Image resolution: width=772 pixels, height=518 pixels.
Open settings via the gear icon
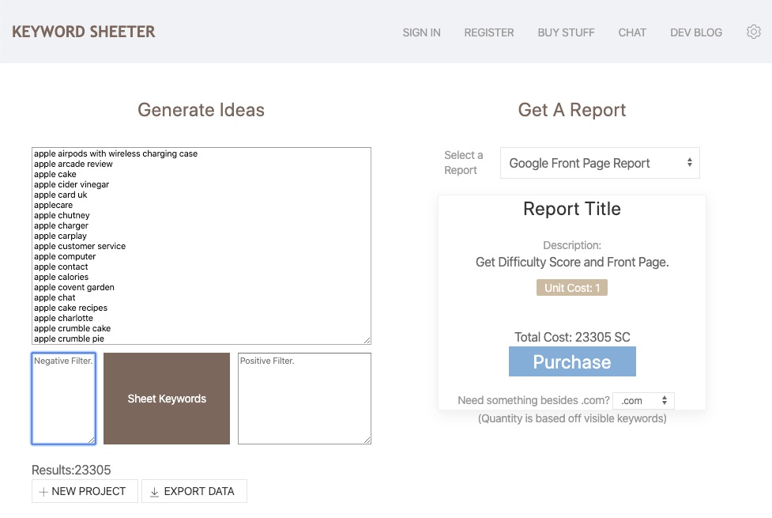pos(754,32)
